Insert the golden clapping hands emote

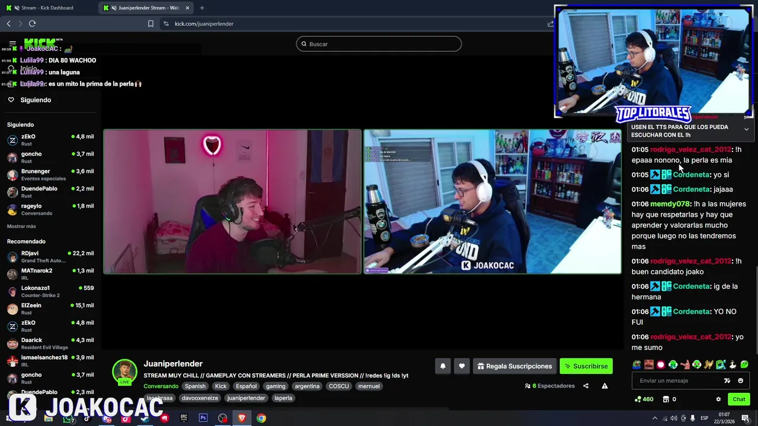pos(709,364)
